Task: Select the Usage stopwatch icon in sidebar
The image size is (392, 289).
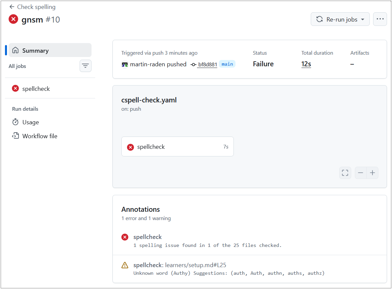Action: click(16, 122)
